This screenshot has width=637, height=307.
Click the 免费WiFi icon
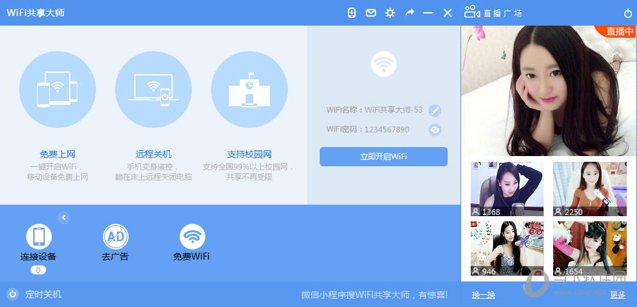[192, 237]
